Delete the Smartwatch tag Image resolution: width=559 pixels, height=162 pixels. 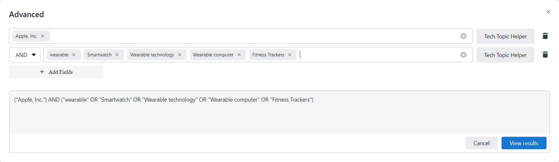pos(117,55)
